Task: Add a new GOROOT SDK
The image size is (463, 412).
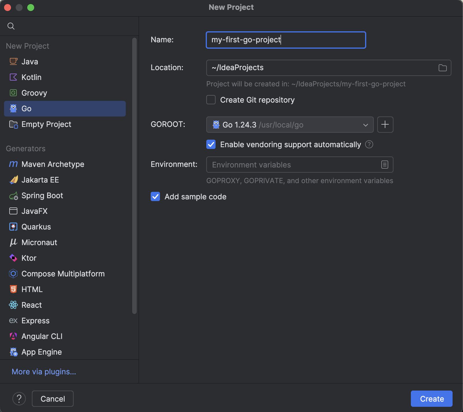Action: tap(385, 125)
